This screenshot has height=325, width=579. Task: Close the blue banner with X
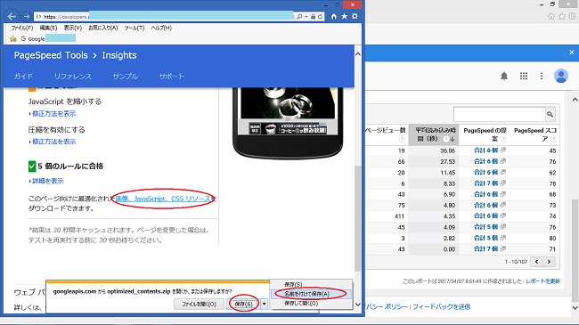(572, 53)
